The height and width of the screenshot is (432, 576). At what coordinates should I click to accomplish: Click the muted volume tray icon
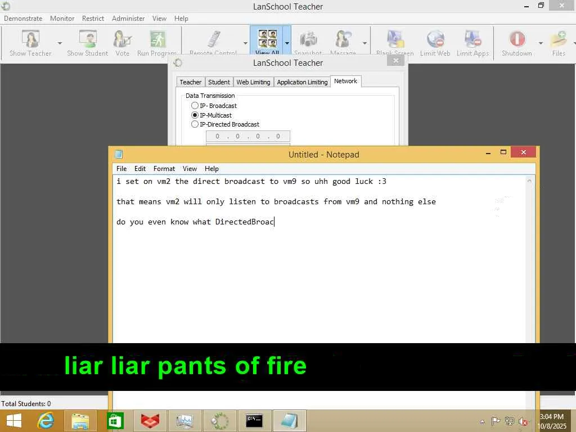click(x=523, y=421)
